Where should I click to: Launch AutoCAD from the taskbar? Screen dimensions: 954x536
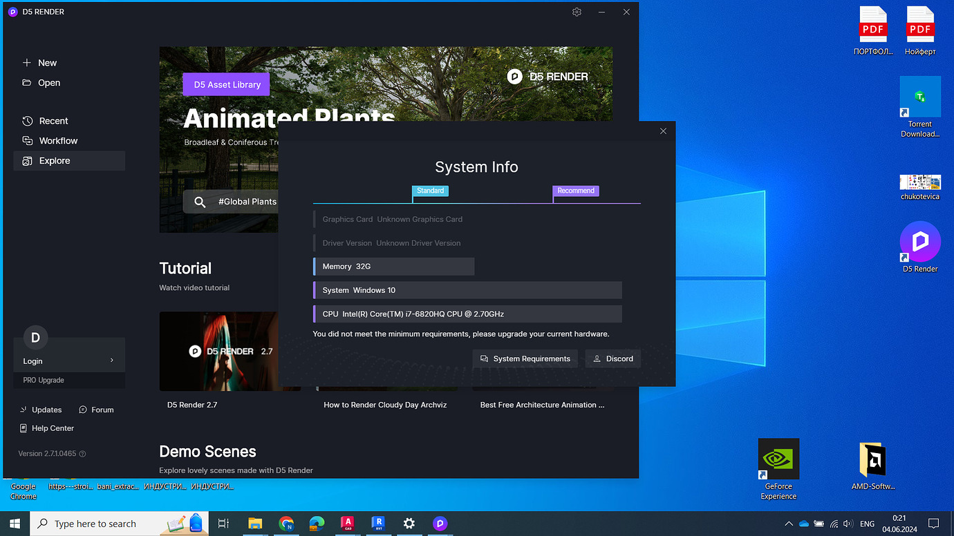pos(347,524)
